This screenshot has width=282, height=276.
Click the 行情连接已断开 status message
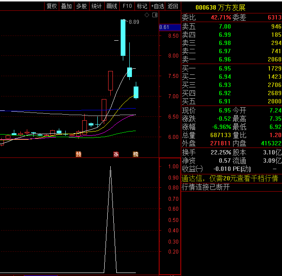click(x=206, y=187)
